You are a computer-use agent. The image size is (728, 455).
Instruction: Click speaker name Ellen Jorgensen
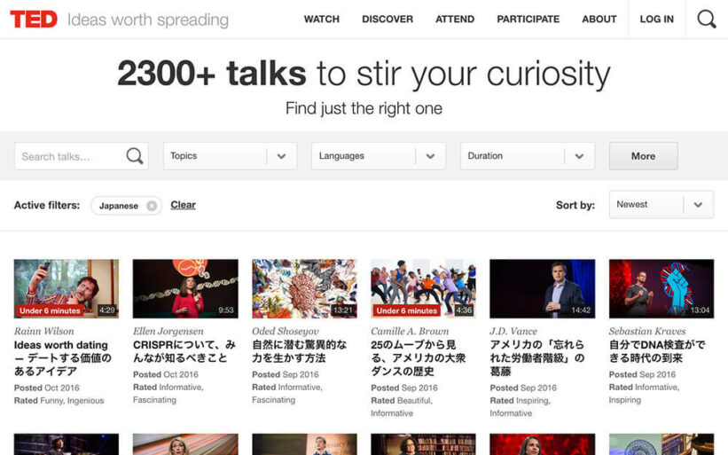(168, 331)
